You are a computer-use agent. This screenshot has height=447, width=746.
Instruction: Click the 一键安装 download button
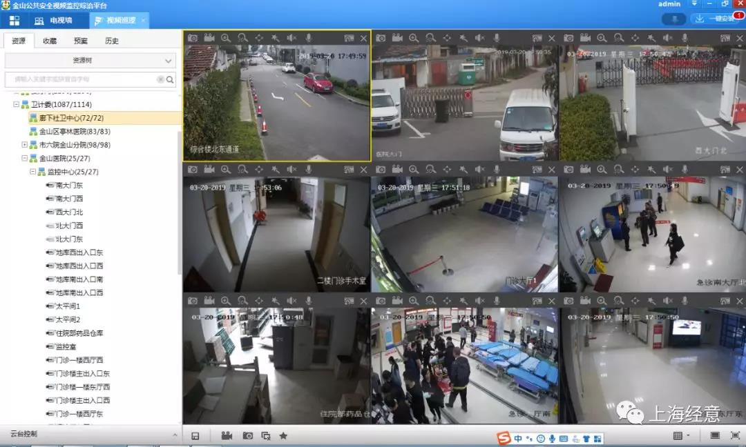[x=716, y=19]
